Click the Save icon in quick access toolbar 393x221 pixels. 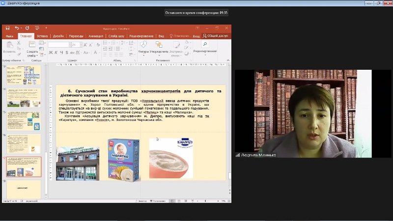pos(6,28)
